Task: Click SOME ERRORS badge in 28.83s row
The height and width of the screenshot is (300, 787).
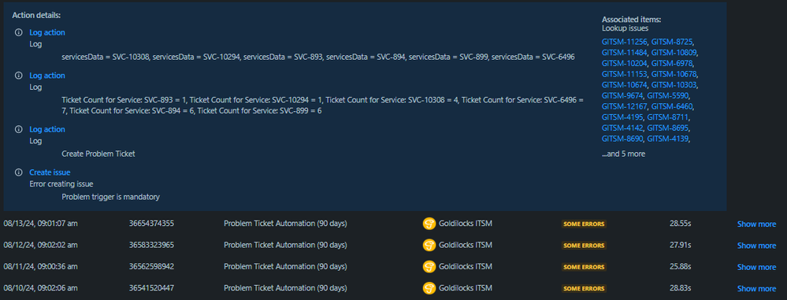Action: tap(583, 288)
